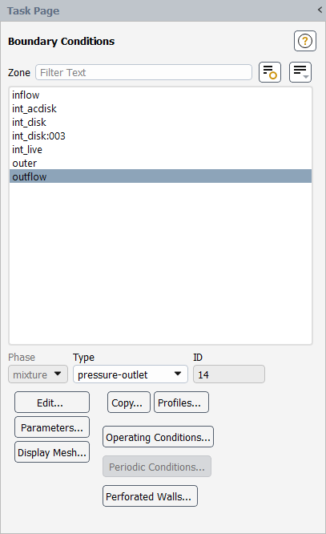Viewport: 326px width, 534px height.
Task: Click the Edit... button
Action: [52, 403]
